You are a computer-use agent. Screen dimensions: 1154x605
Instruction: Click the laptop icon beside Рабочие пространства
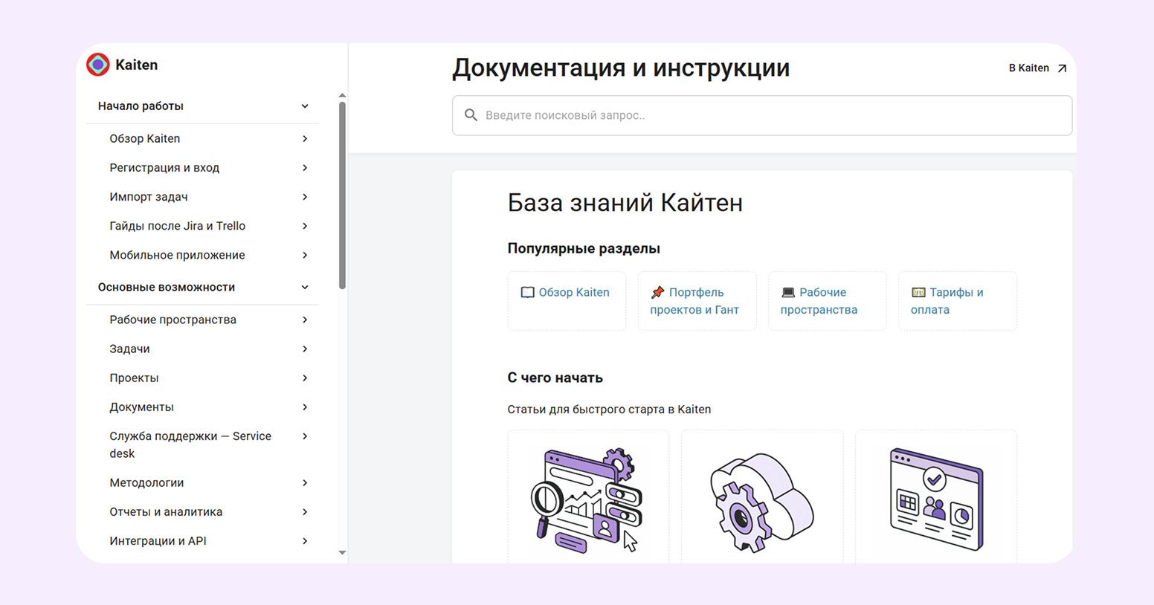pyautogui.click(x=788, y=291)
